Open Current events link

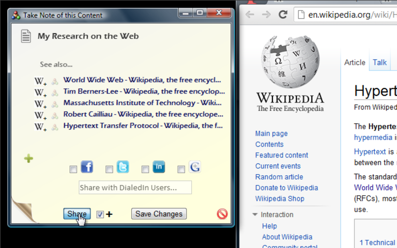click(278, 166)
